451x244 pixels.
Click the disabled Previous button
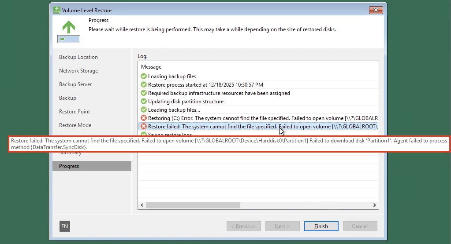click(x=244, y=226)
